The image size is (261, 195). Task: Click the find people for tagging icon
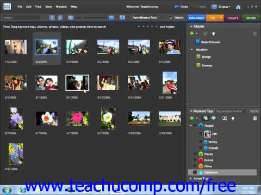click(x=225, y=118)
